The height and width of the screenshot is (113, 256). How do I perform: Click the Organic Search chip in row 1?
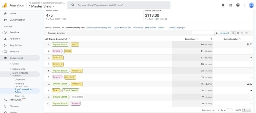pyautogui.click(x=60, y=44)
